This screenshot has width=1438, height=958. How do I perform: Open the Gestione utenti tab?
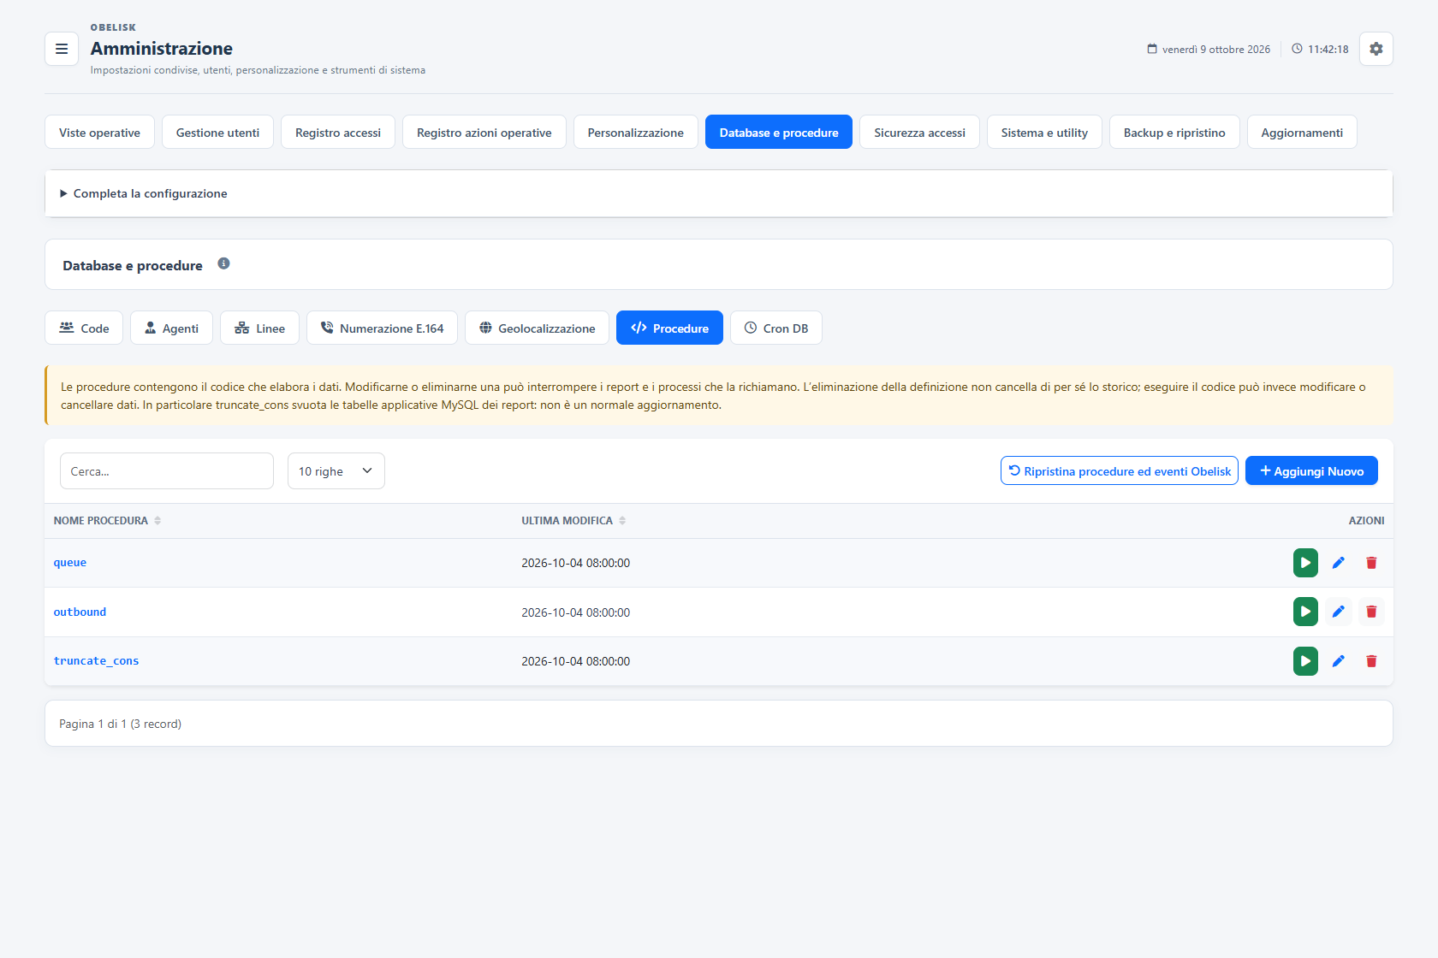pyautogui.click(x=217, y=132)
